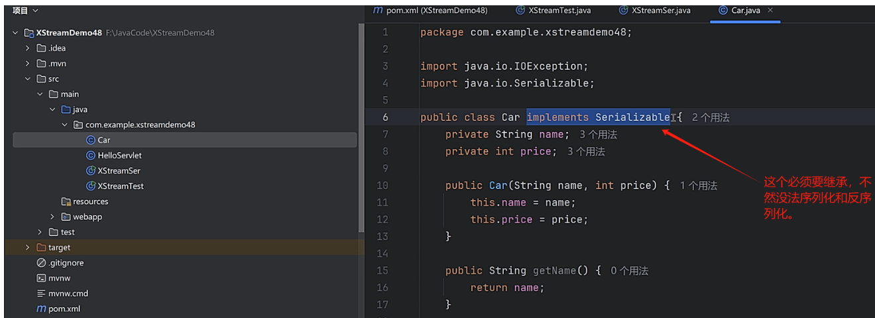
Task: Click the Maven icon beside pom.xml in tree
Action: point(41,309)
